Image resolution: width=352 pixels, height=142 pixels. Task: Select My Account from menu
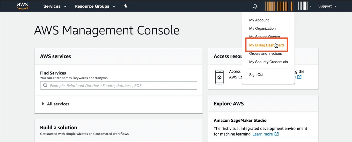(x=259, y=20)
